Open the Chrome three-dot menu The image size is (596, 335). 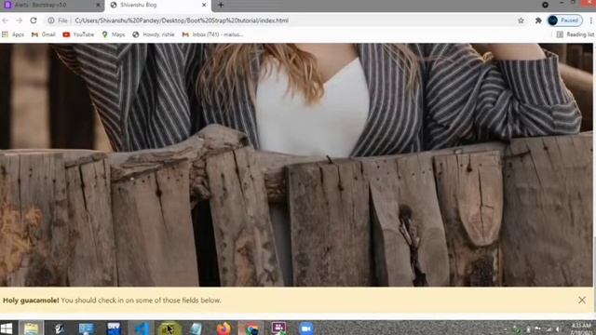(591, 20)
